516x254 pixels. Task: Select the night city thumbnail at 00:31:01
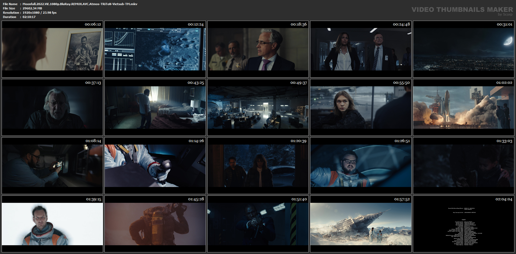(x=464, y=49)
